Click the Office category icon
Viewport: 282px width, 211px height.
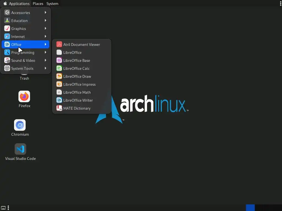point(7,44)
